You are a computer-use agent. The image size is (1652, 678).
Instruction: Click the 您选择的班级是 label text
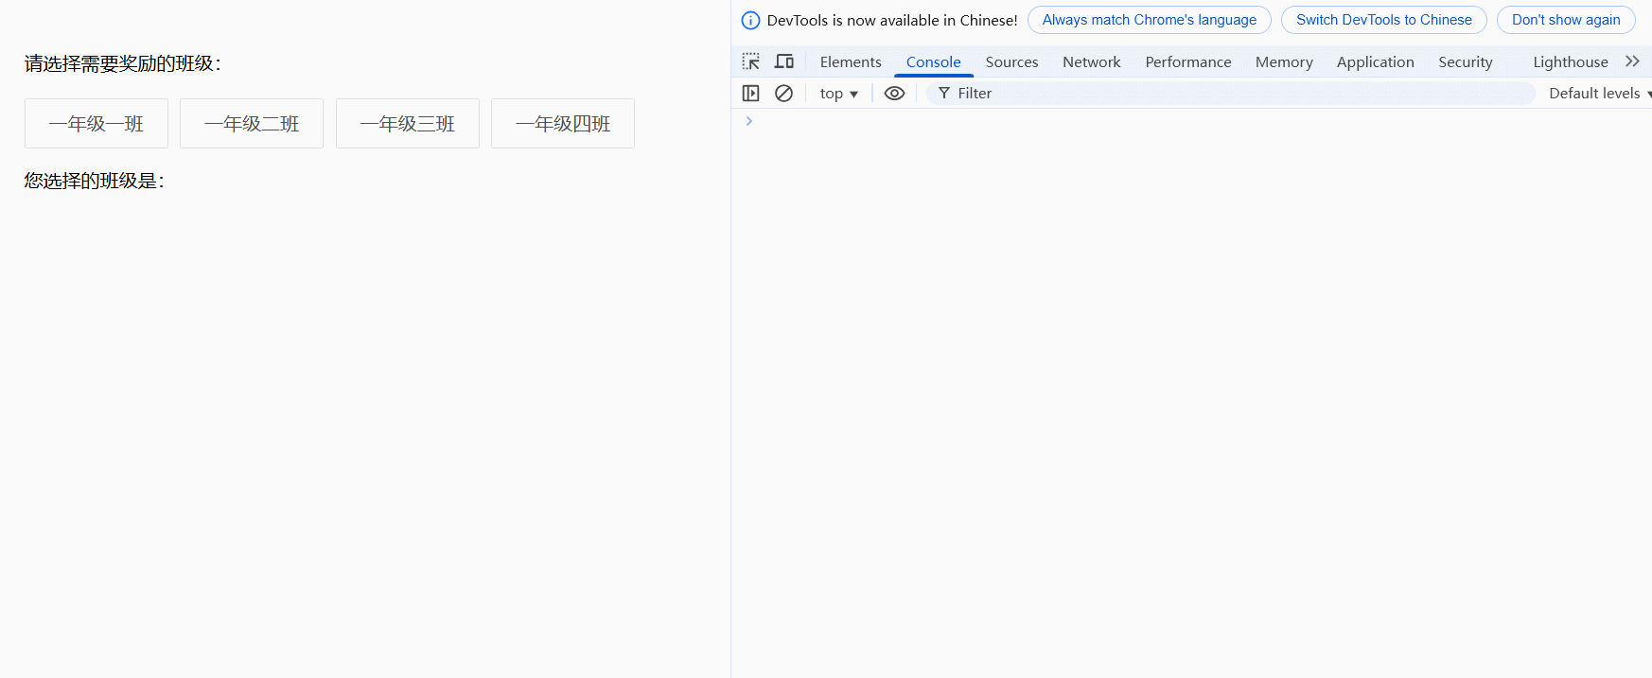(x=95, y=181)
